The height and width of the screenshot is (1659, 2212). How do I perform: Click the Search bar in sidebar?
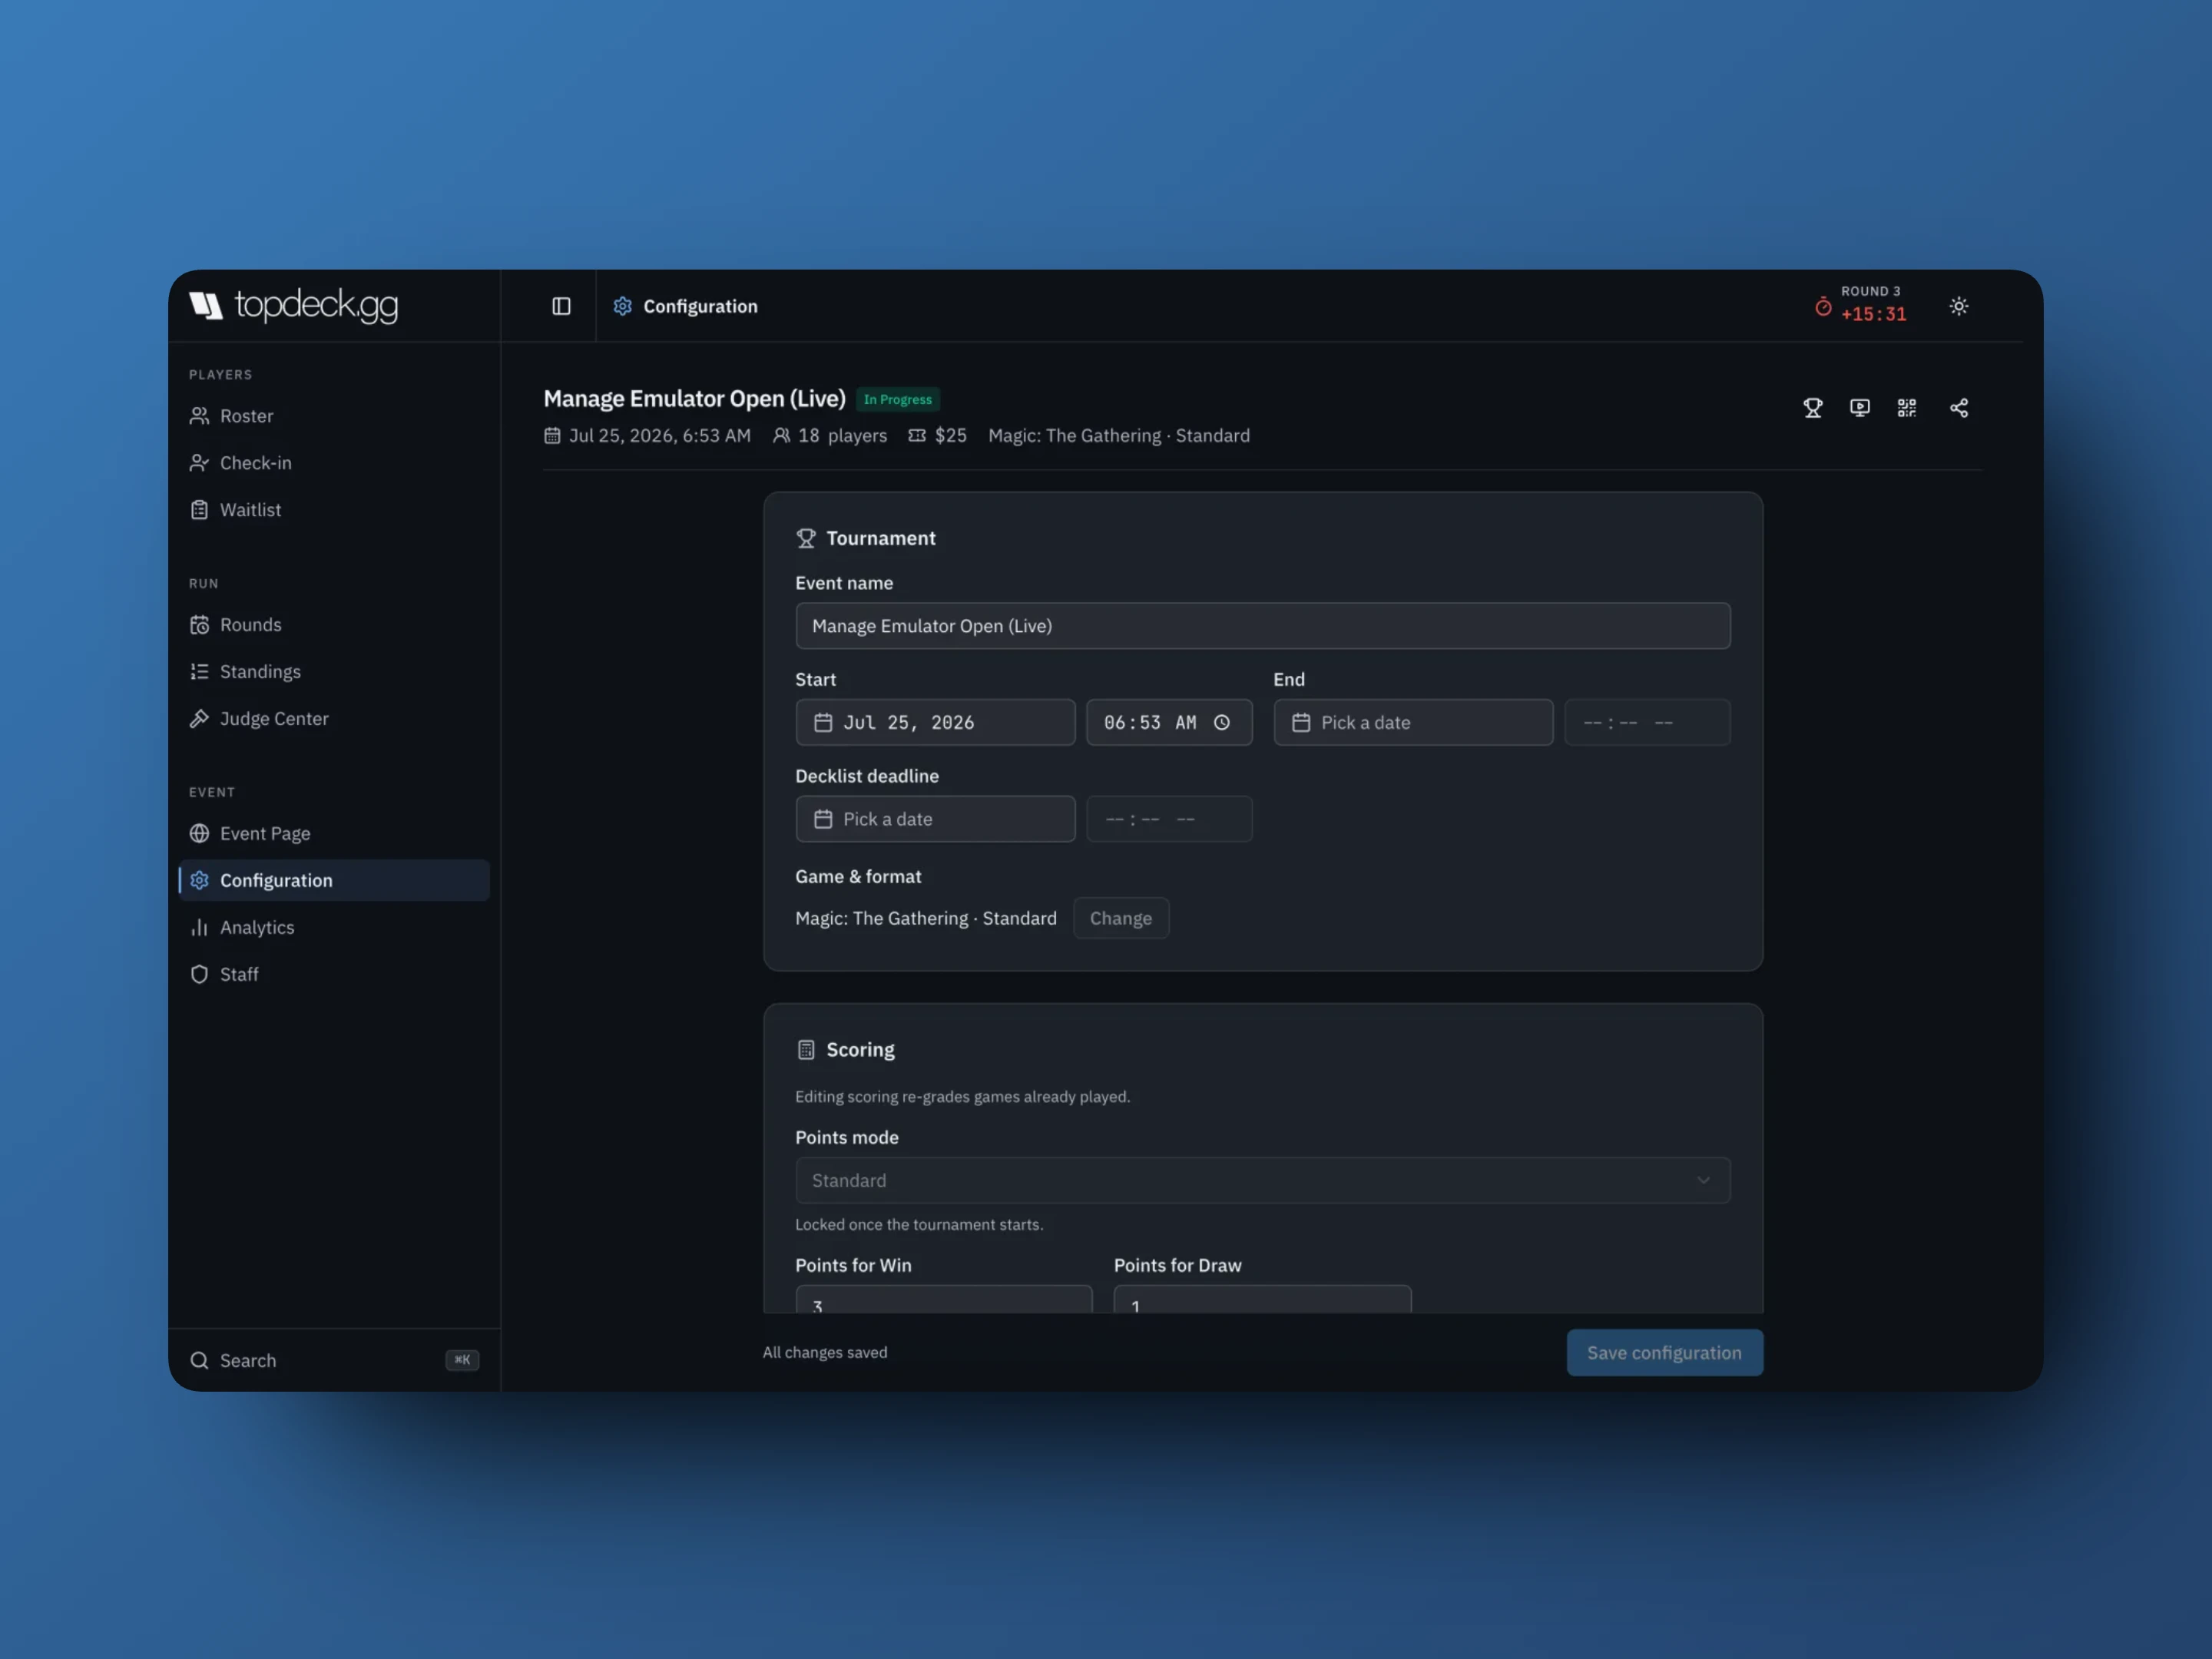pyautogui.click(x=334, y=1361)
